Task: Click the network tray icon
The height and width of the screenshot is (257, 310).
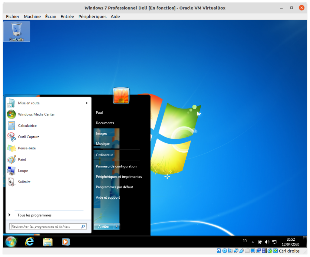Action: pyautogui.click(x=274, y=242)
